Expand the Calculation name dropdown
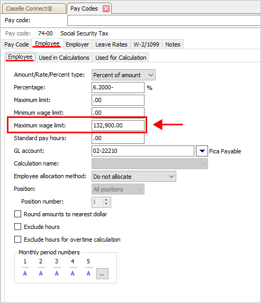The height and width of the screenshot is (303, 261). 150,164
